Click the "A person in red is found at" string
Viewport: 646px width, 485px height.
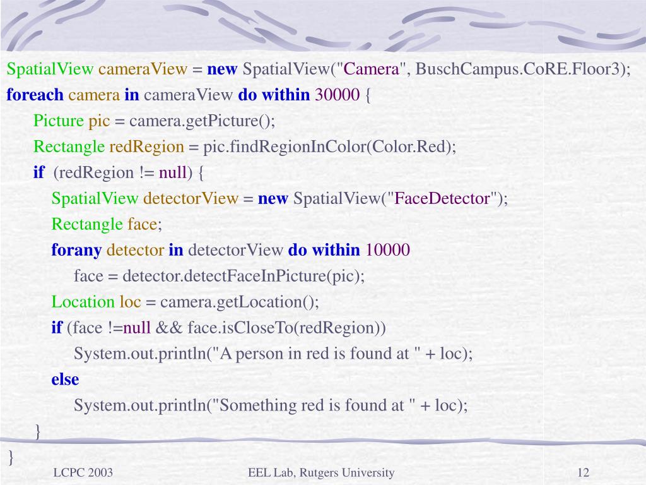point(318,354)
